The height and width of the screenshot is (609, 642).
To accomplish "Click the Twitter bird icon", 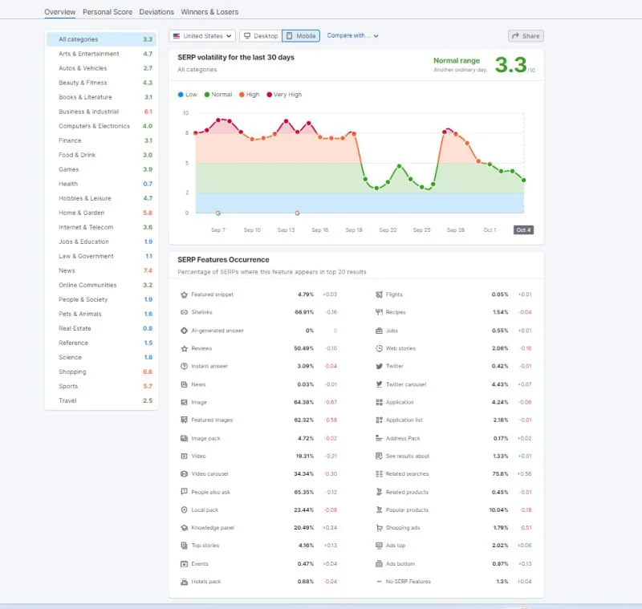I will tap(379, 367).
